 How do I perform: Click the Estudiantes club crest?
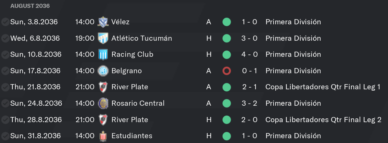tap(103, 136)
